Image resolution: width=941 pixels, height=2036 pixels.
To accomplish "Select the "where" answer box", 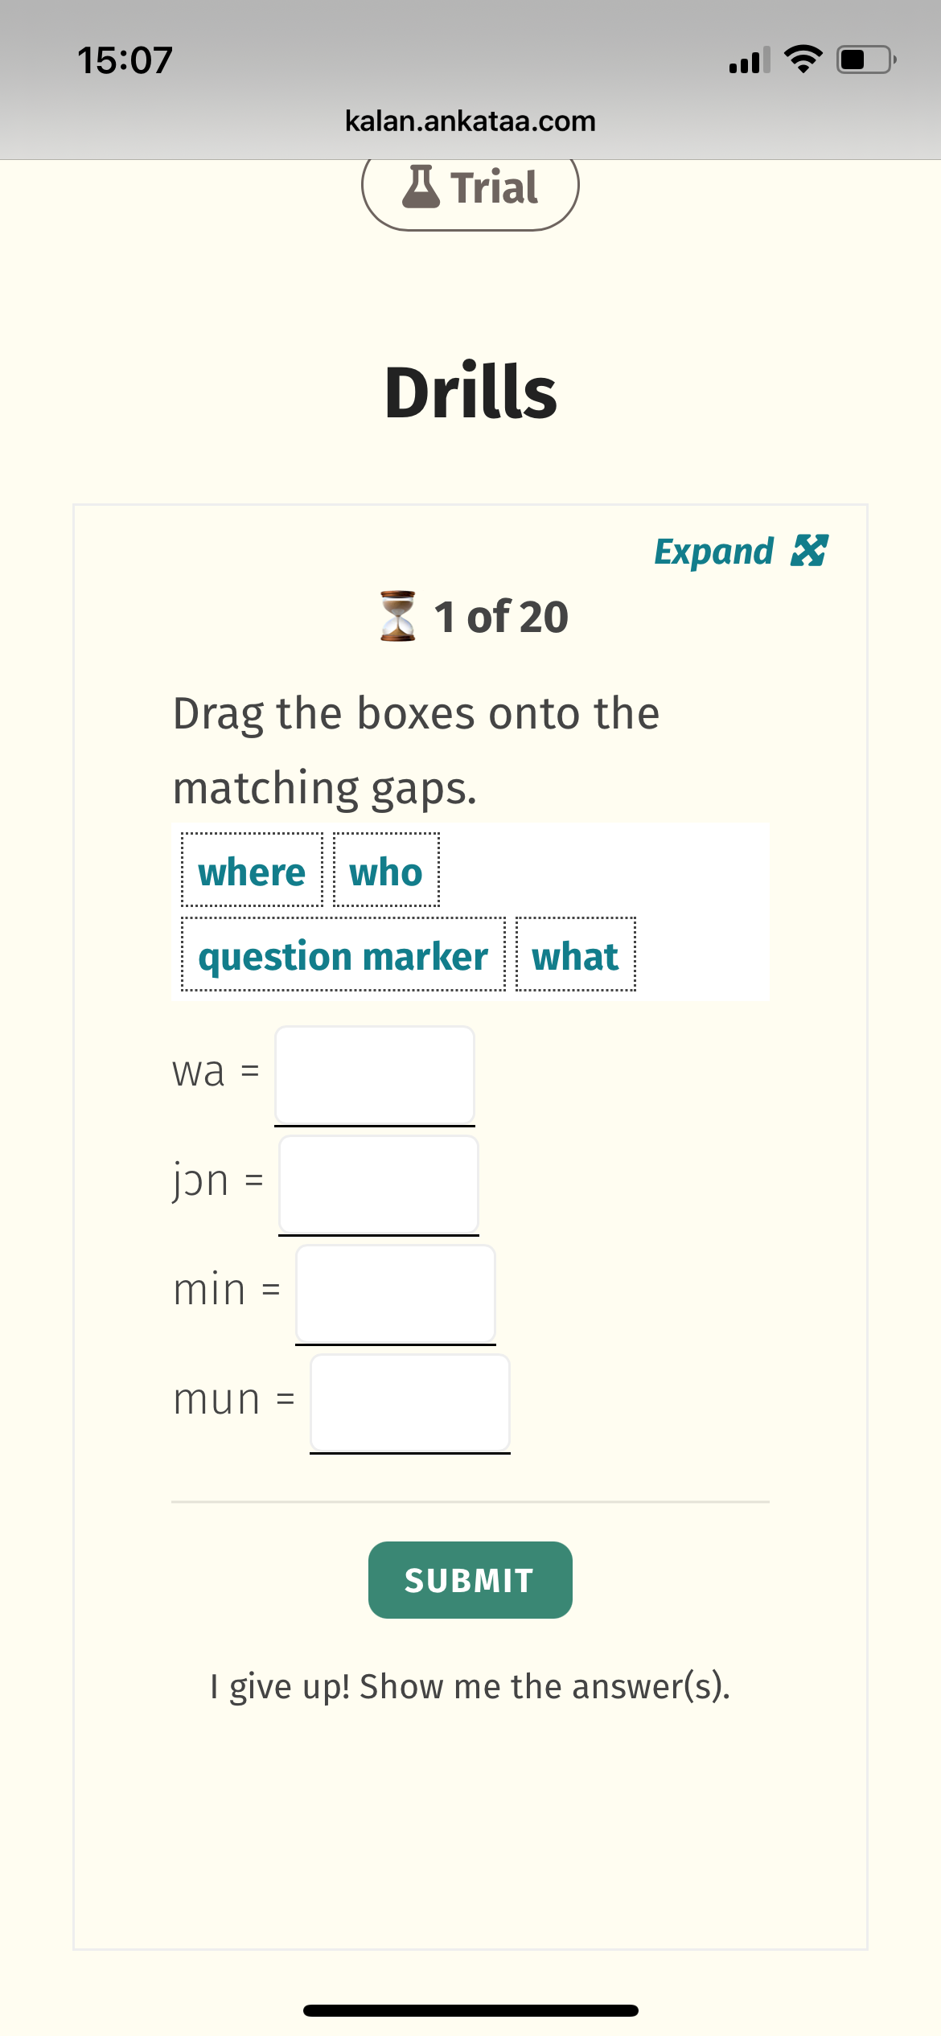I will [x=252, y=872].
